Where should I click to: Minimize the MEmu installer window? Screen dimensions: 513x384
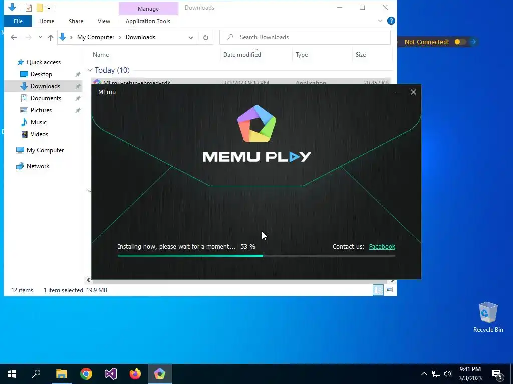[x=398, y=92]
